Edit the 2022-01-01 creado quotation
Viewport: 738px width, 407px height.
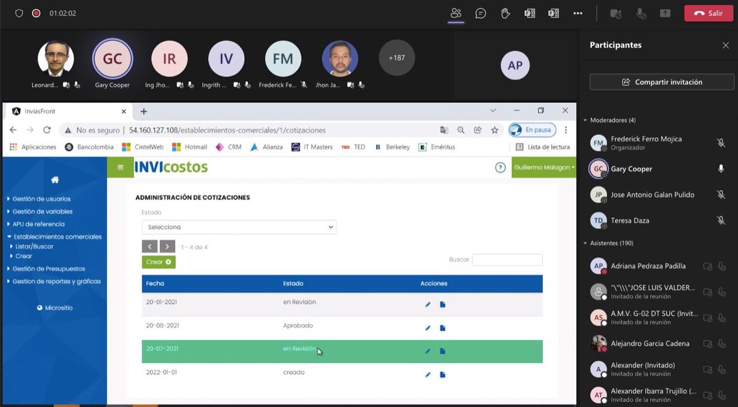tap(428, 374)
